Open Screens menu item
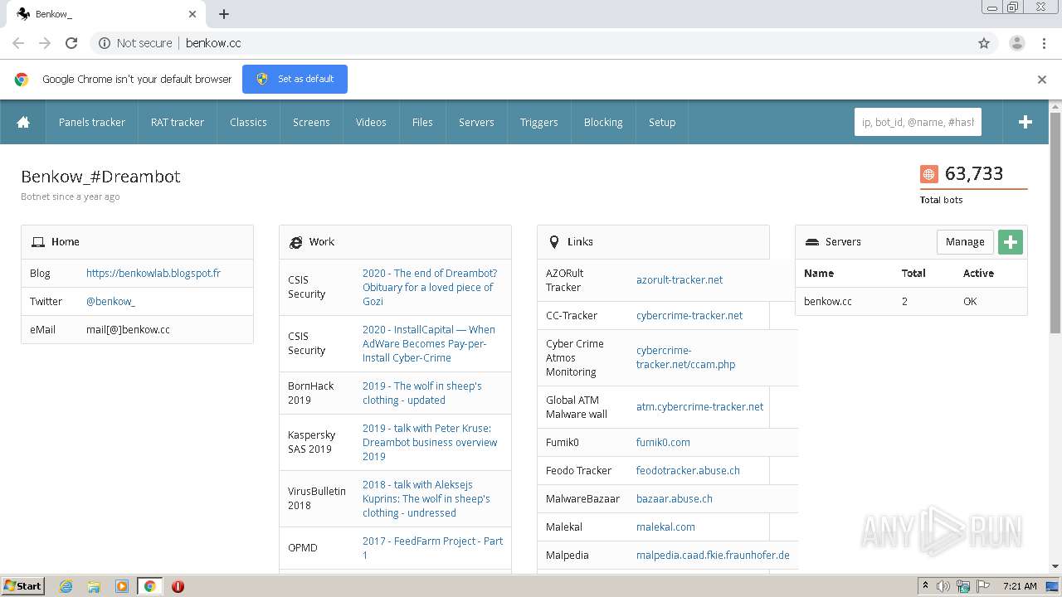The height and width of the screenshot is (597, 1062). pos(311,122)
